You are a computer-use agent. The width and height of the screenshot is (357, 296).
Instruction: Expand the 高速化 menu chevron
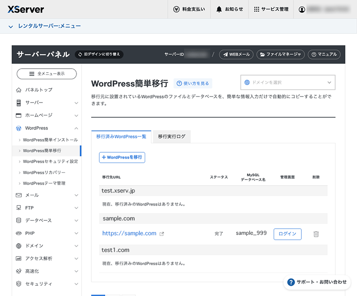pyautogui.click(x=76, y=271)
